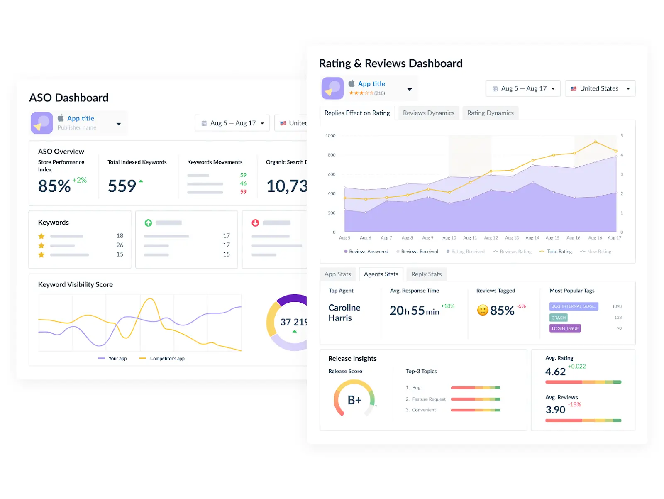
Task: Click the smiley emoji in Reviews Tagged
Action: (482, 310)
